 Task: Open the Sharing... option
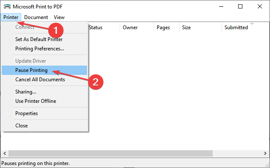click(45, 92)
